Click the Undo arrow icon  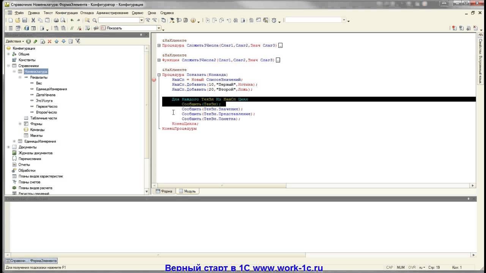[72, 20]
